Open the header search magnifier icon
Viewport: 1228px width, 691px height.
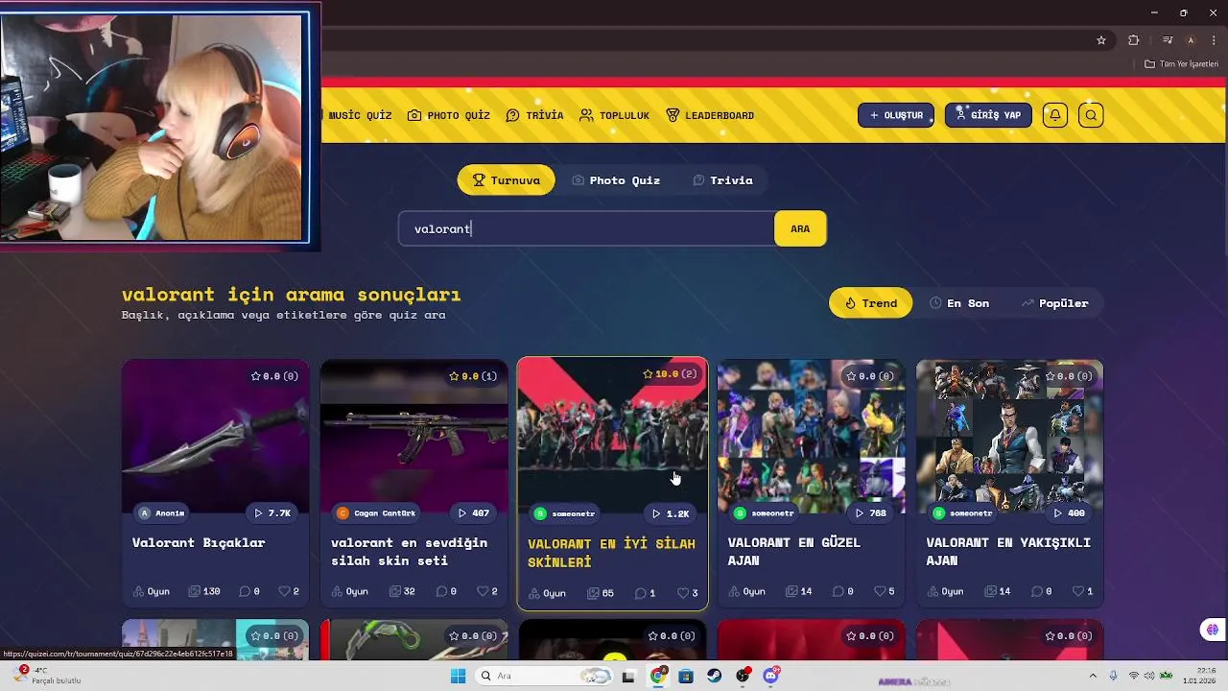point(1091,115)
